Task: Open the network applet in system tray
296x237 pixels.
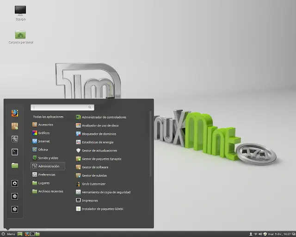Action: [256, 234]
